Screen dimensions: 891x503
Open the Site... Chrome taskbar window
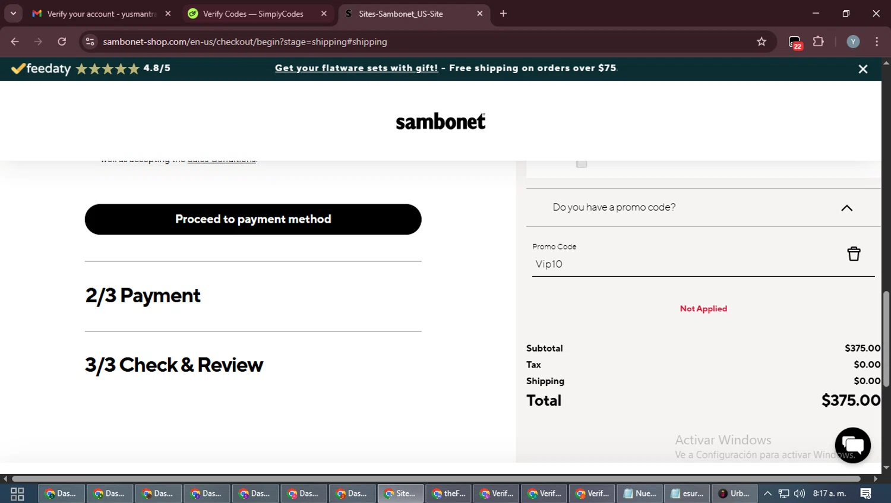[x=400, y=493]
